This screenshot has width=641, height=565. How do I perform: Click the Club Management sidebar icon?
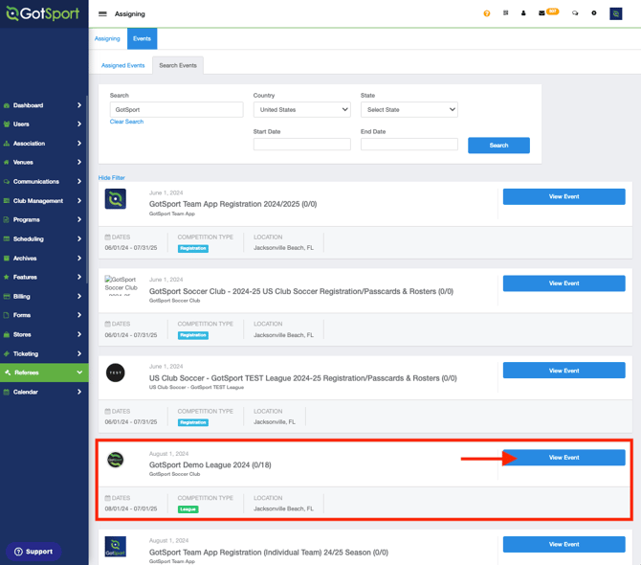[x=7, y=201]
